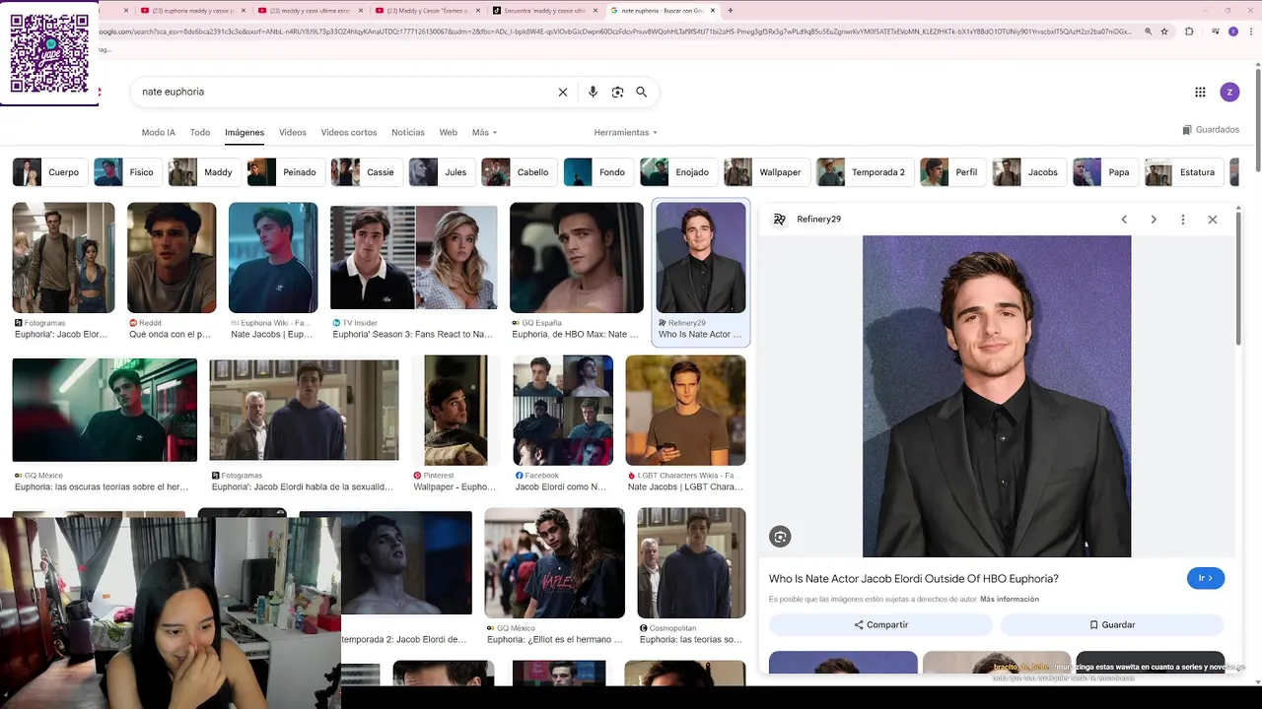Switch to Videos tab
Image resolution: width=1262 pixels, height=709 pixels.
293,132
